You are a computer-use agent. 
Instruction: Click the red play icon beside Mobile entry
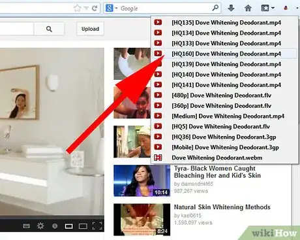pos(158,147)
